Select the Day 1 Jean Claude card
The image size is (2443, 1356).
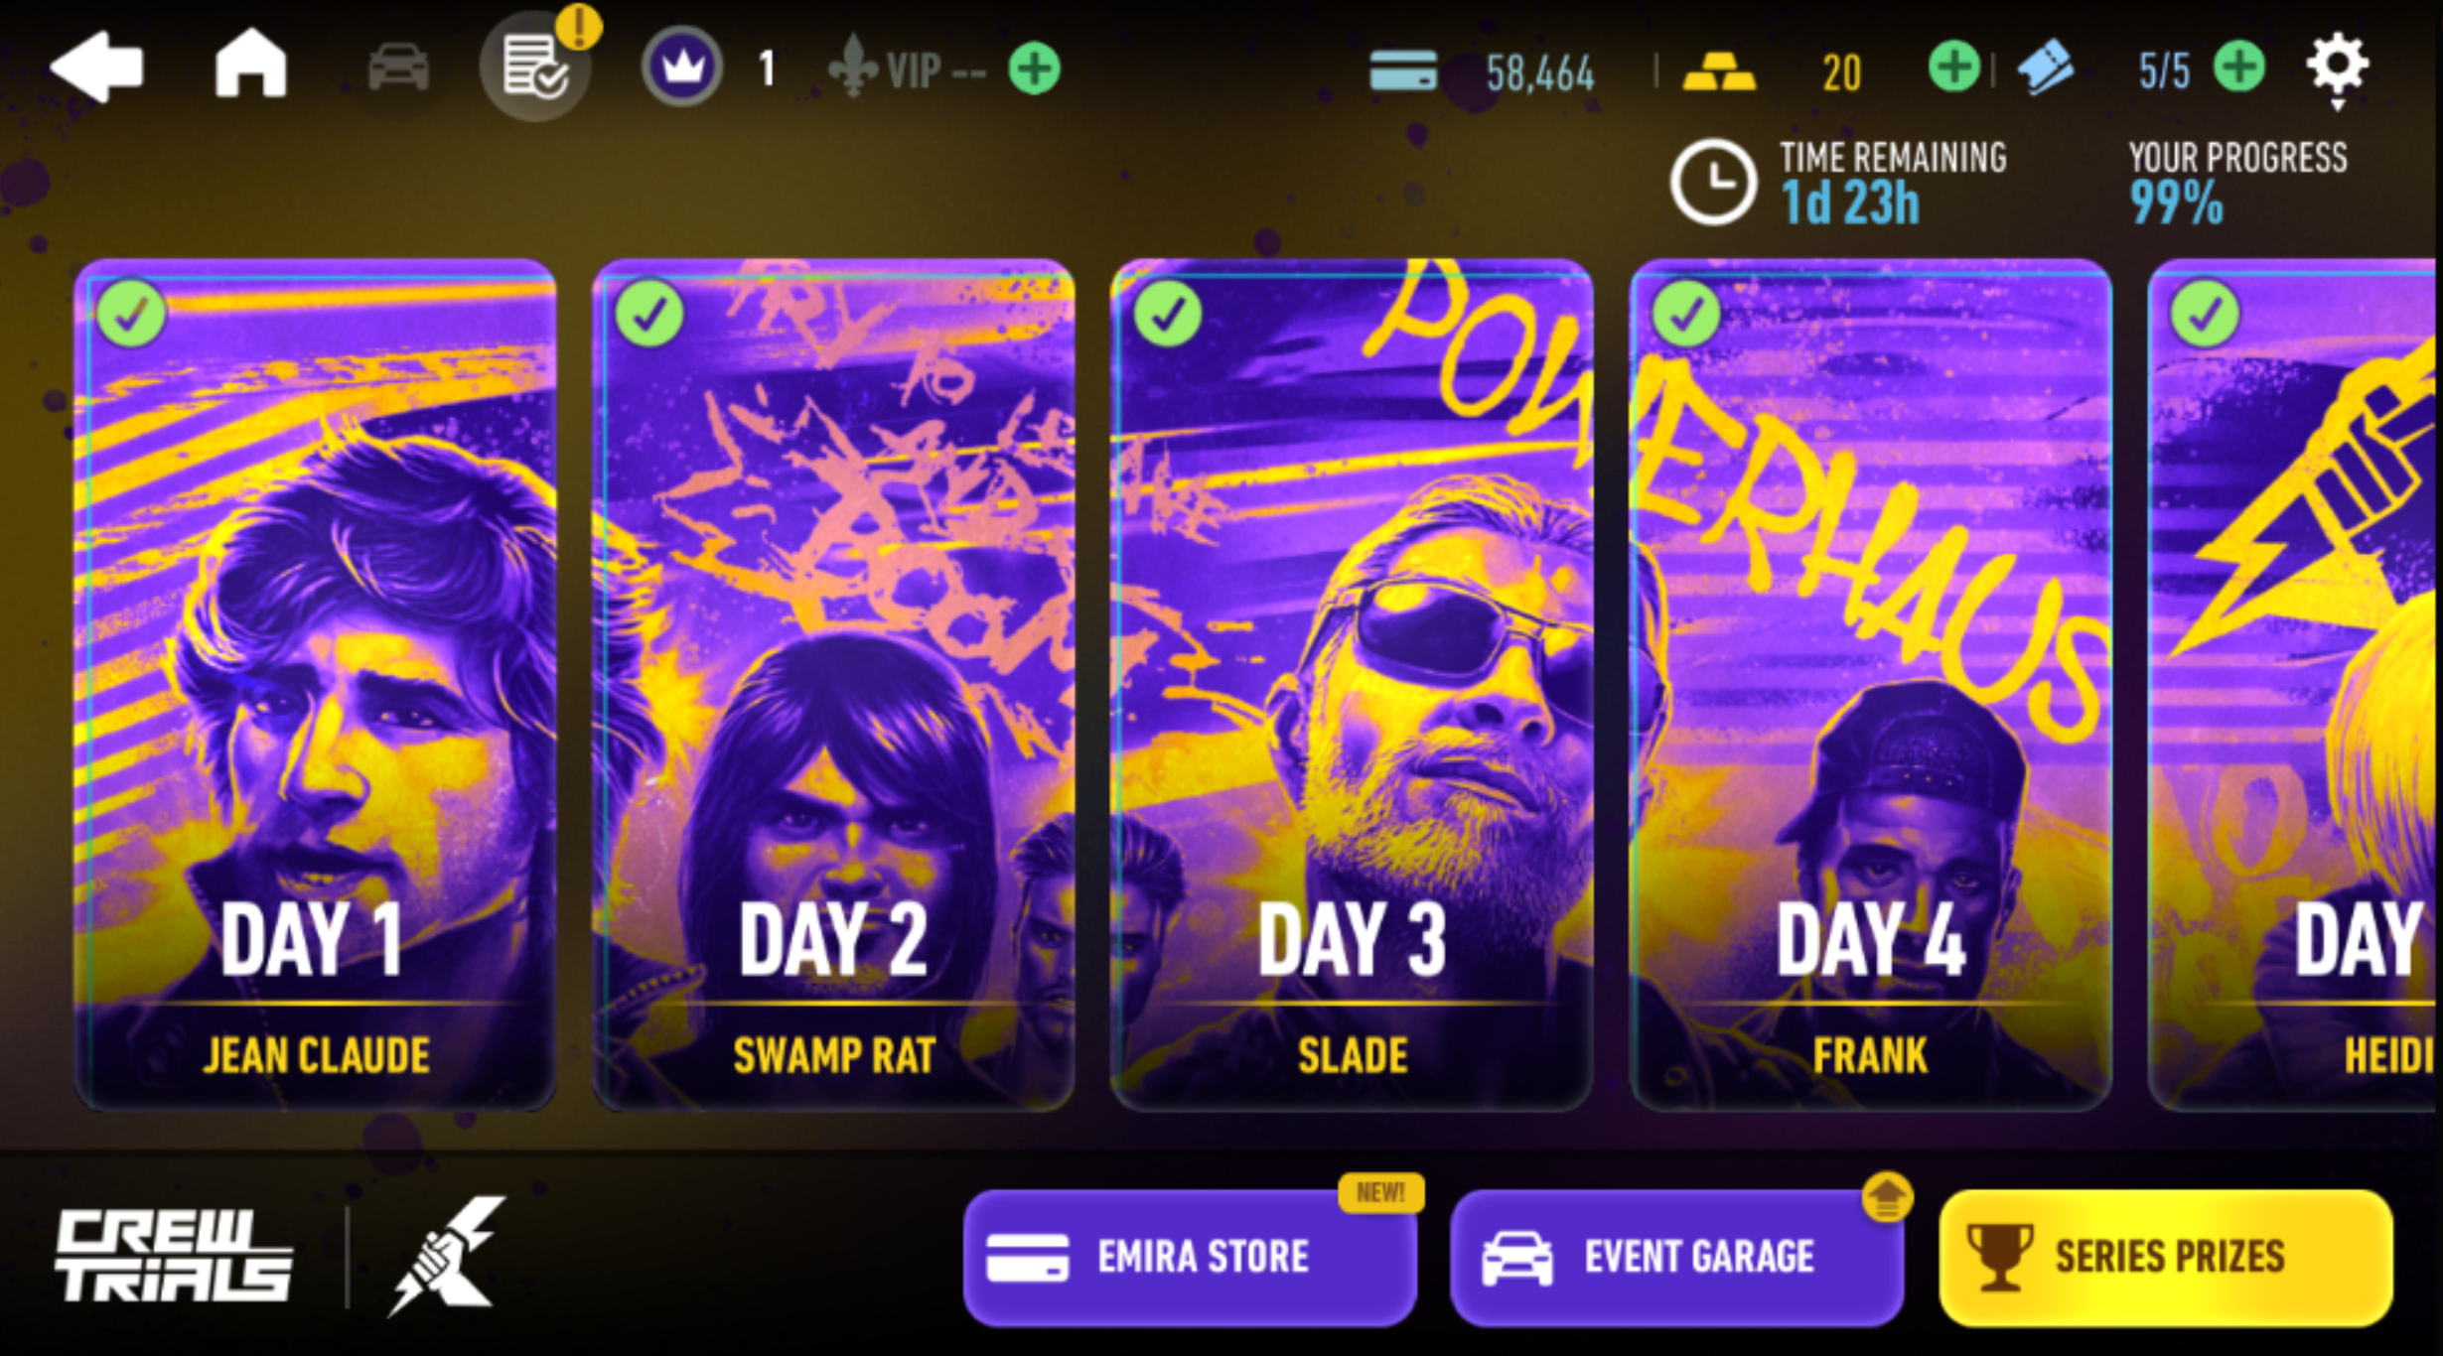click(315, 685)
